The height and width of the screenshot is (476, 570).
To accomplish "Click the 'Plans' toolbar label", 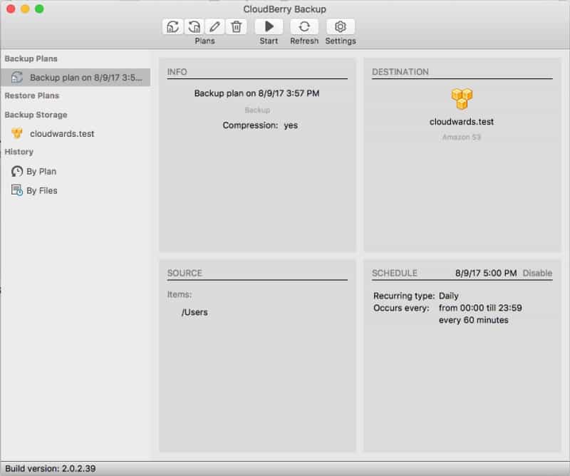I will (x=204, y=41).
